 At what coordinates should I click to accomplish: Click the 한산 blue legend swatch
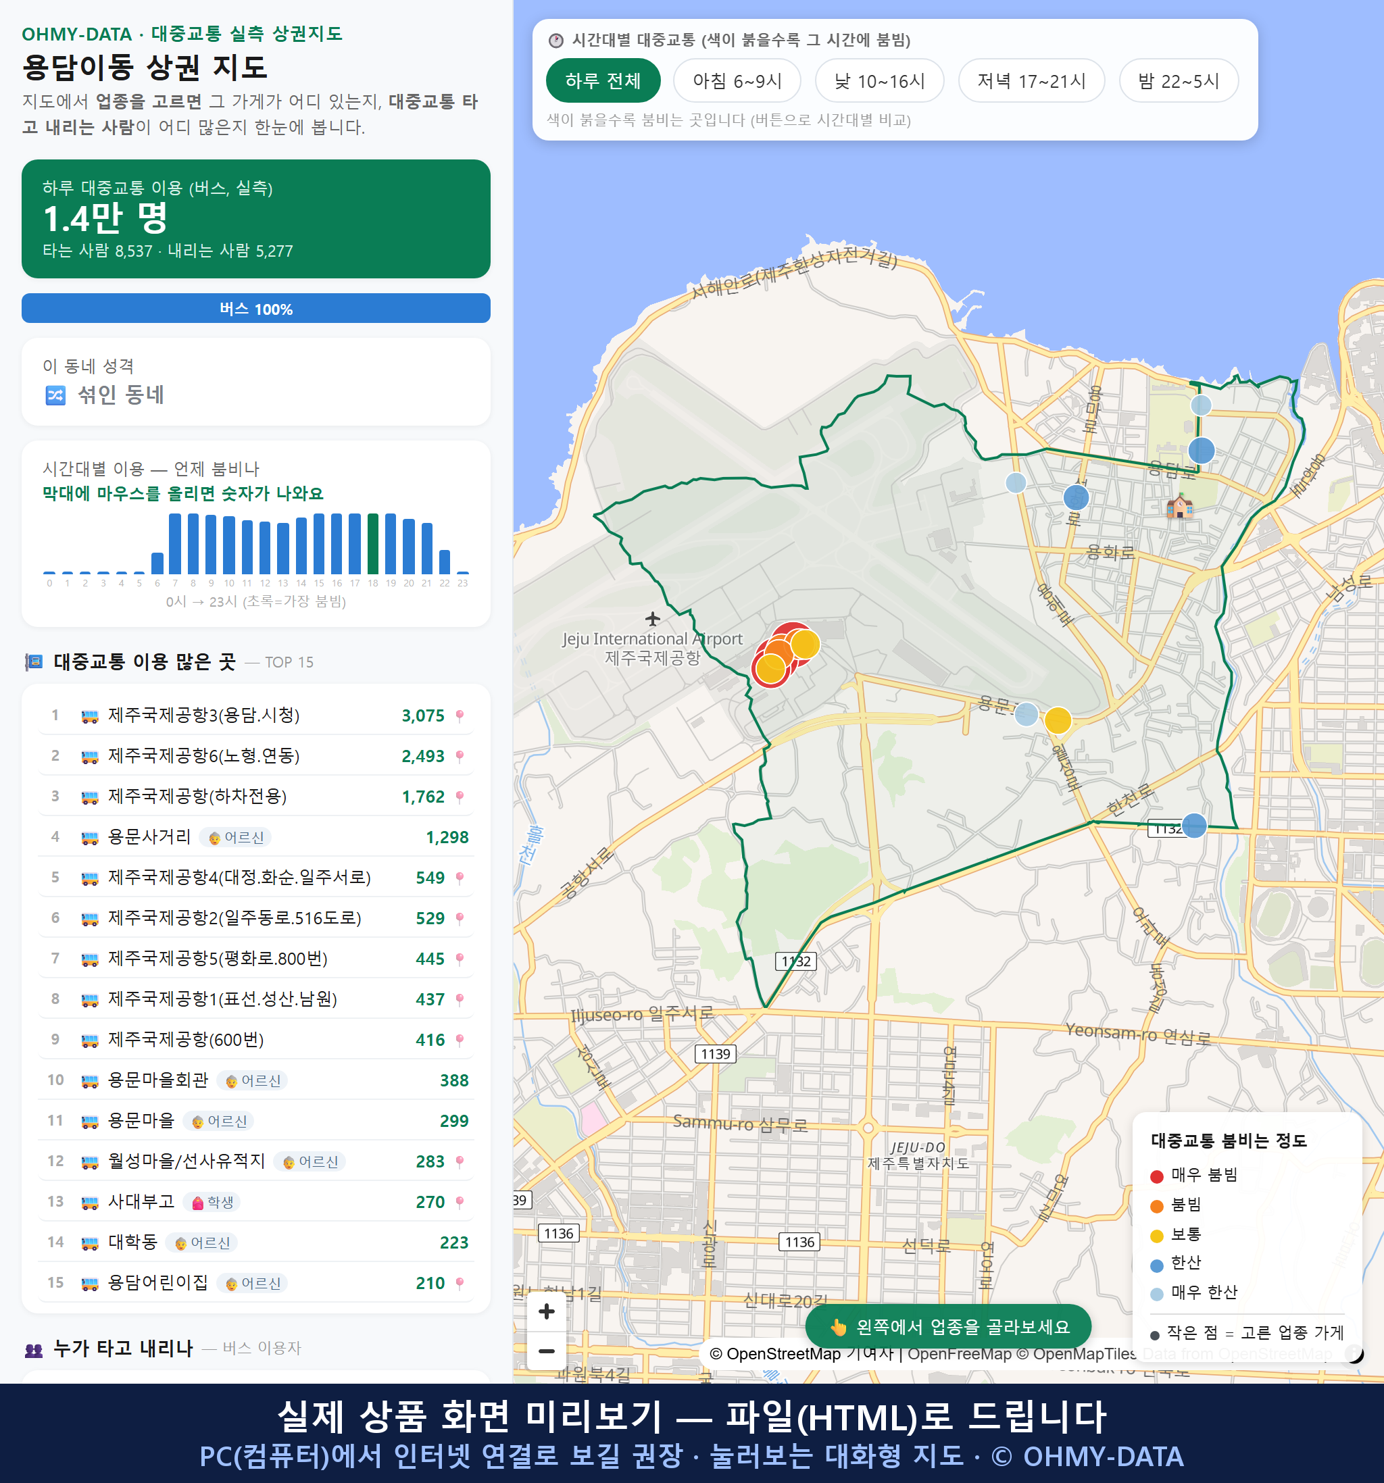pos(1156,1265)
